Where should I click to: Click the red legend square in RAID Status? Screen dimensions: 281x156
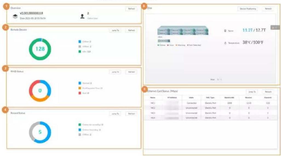pos(80,93)
